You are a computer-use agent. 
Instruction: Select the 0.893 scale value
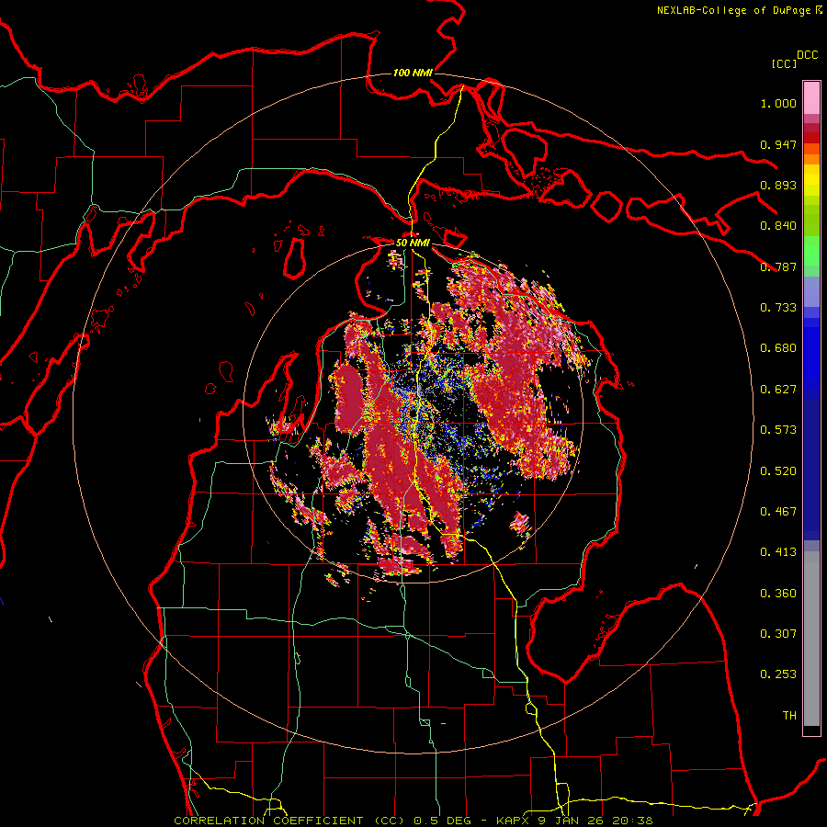778,185
